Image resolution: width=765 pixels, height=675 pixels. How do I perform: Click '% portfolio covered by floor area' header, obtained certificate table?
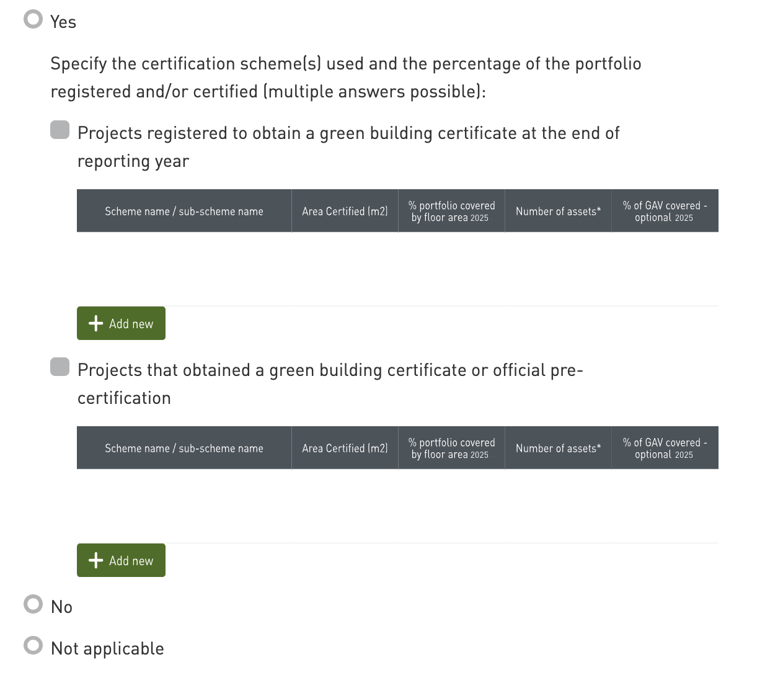(x=451, y=448)
